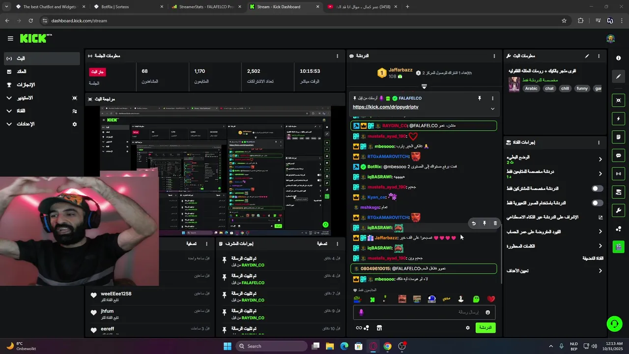The image size is (629, 354).
Task: Expand the Settings section in sidebar
Action: 9,124
